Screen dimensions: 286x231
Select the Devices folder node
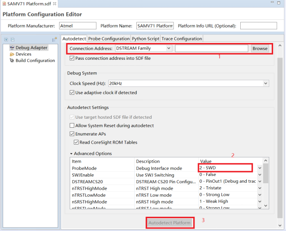pos(23,54)
